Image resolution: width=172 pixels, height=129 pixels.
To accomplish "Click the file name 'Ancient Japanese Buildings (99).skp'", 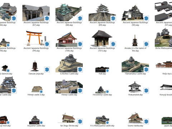I will click(x=36, y=49).
